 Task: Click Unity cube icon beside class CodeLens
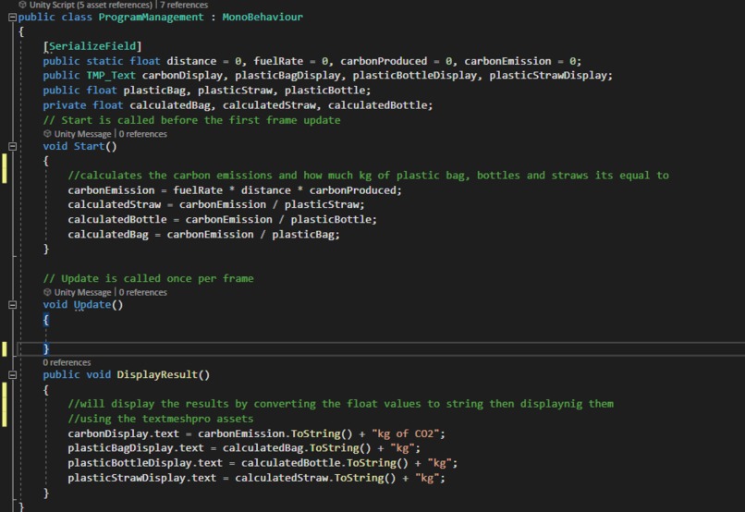click(22, 5)
